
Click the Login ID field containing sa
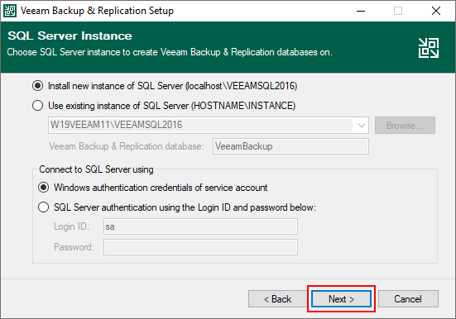click(x=200, y=226)
